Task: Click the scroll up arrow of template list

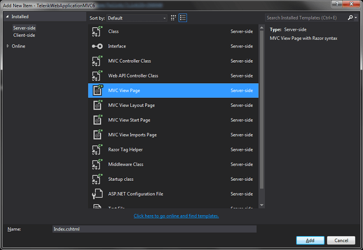Action: (x=262, y=28)
